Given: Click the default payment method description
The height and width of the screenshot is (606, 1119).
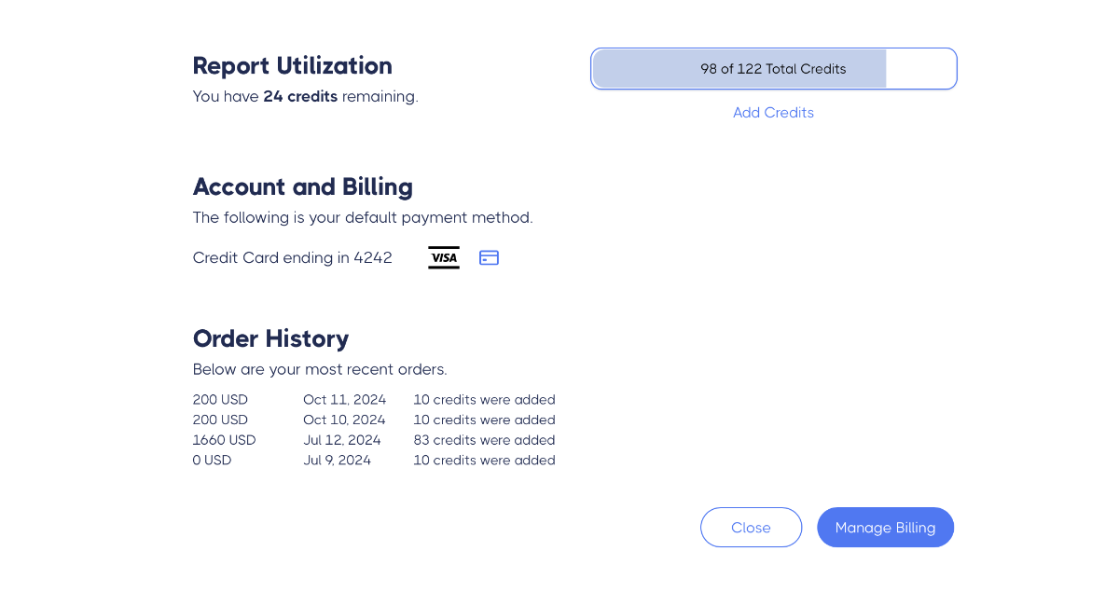Looking at the screenshot, I should coord(362,218).
